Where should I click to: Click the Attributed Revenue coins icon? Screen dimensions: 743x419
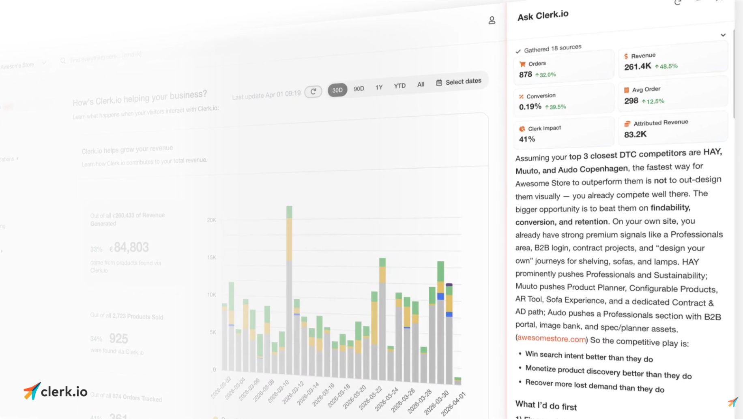click(x=627, y=124)
